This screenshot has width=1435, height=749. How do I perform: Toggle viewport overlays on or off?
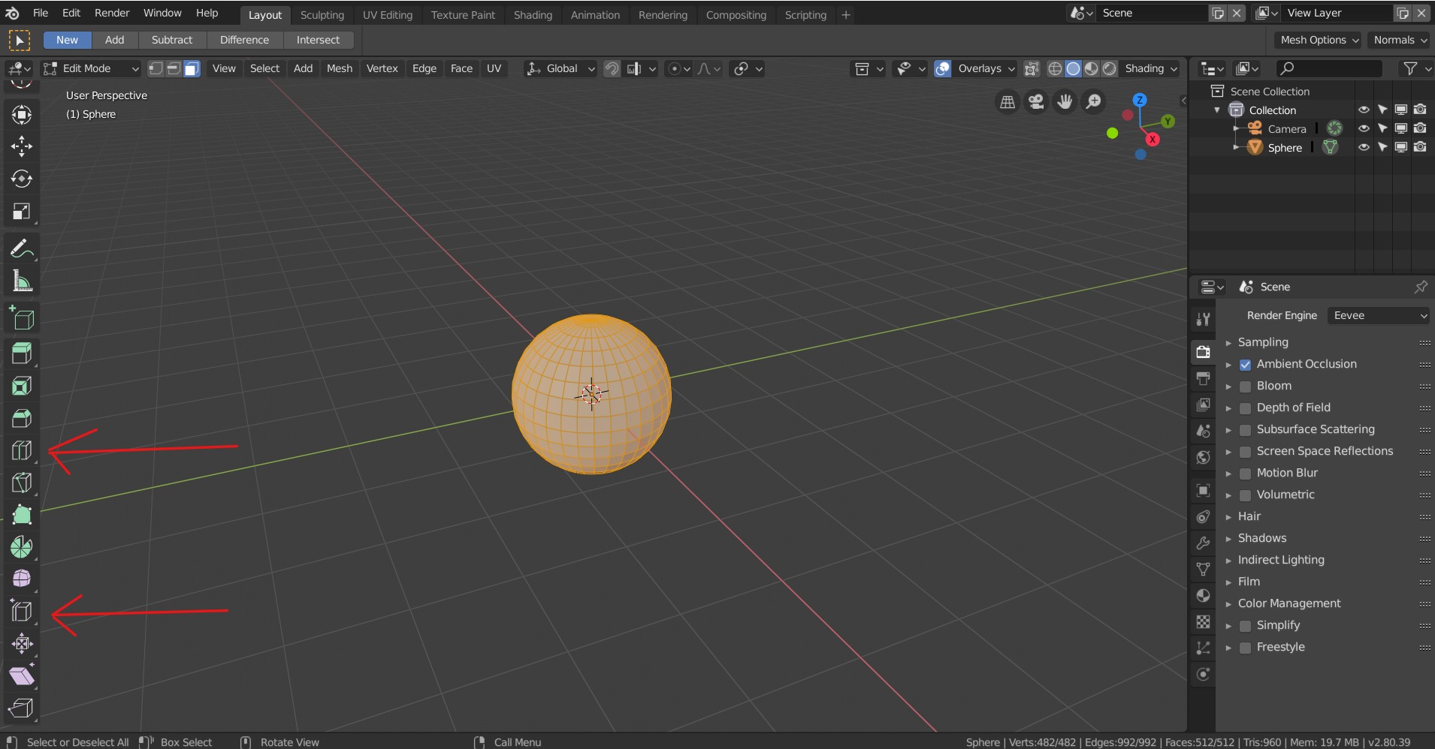(x=942, y=68)
